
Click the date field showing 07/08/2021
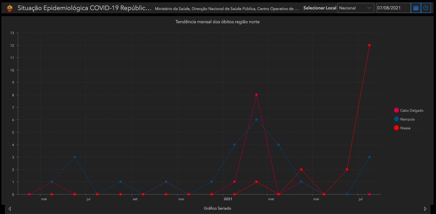tap(393, 8)
